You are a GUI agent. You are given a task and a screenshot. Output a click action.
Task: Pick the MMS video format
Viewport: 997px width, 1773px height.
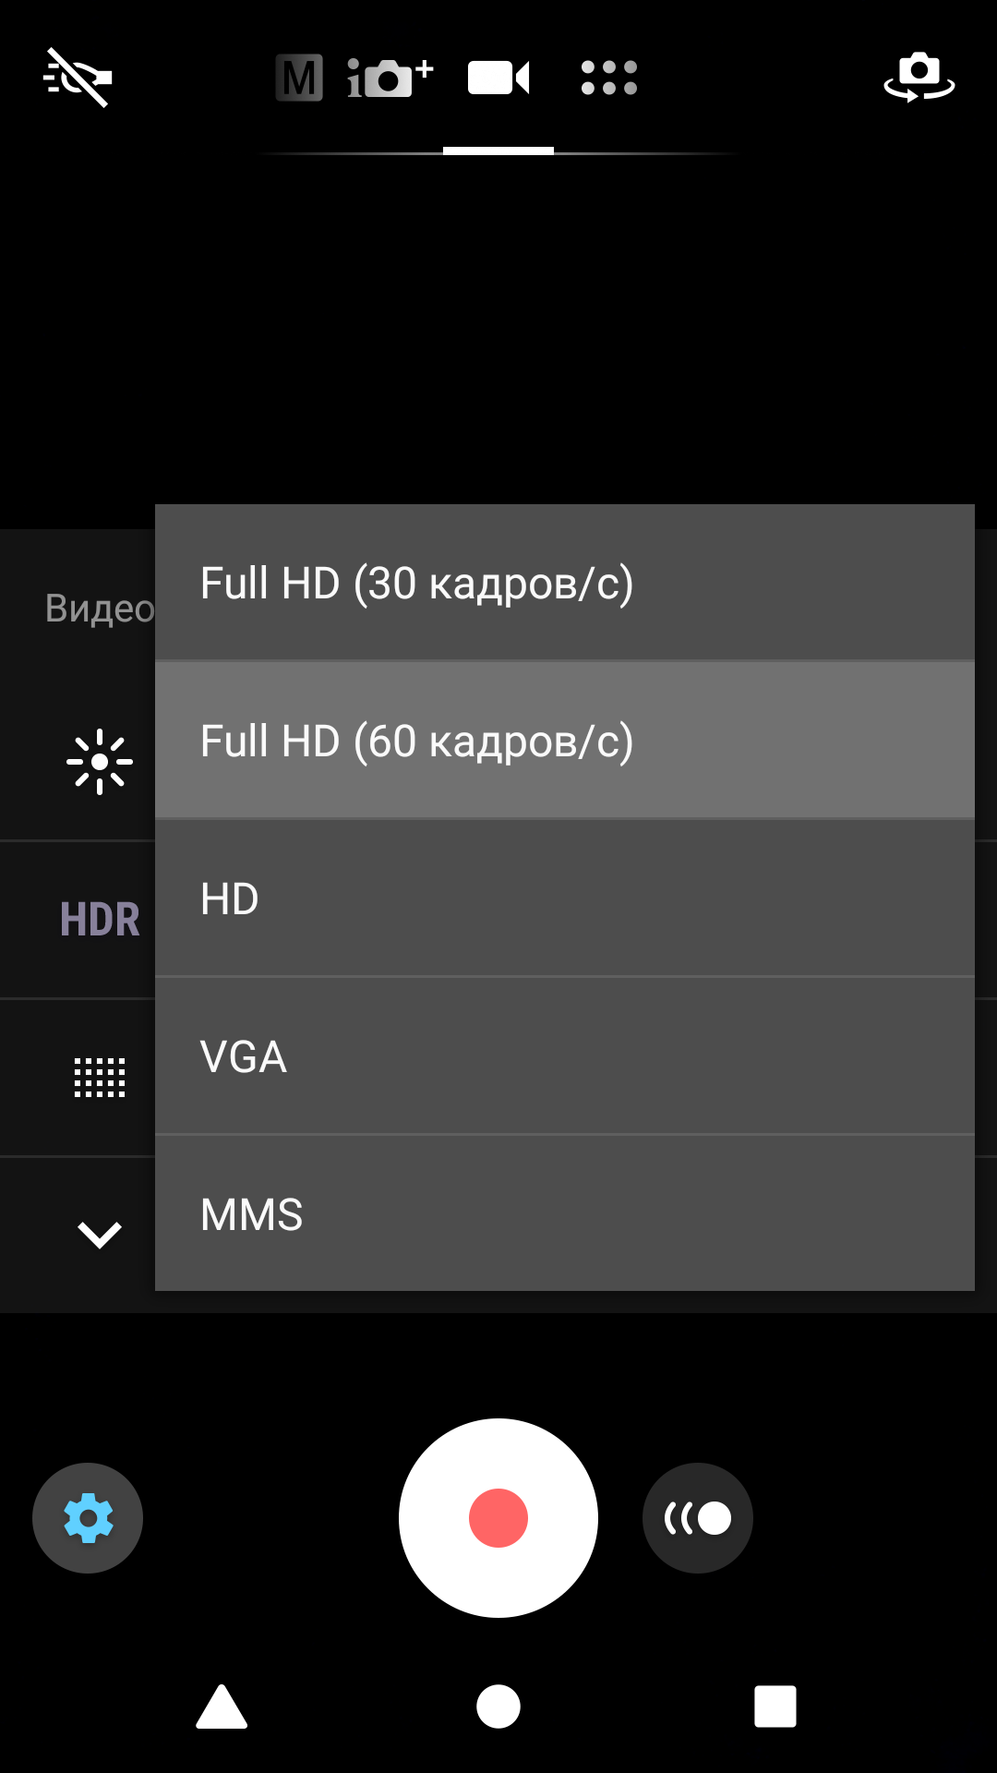(563, 1215)
